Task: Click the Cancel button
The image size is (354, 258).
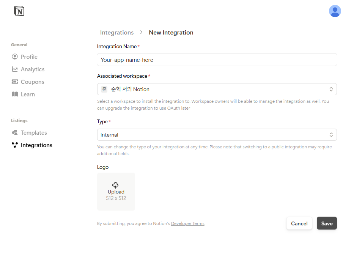Action: (x=299, y=223)
